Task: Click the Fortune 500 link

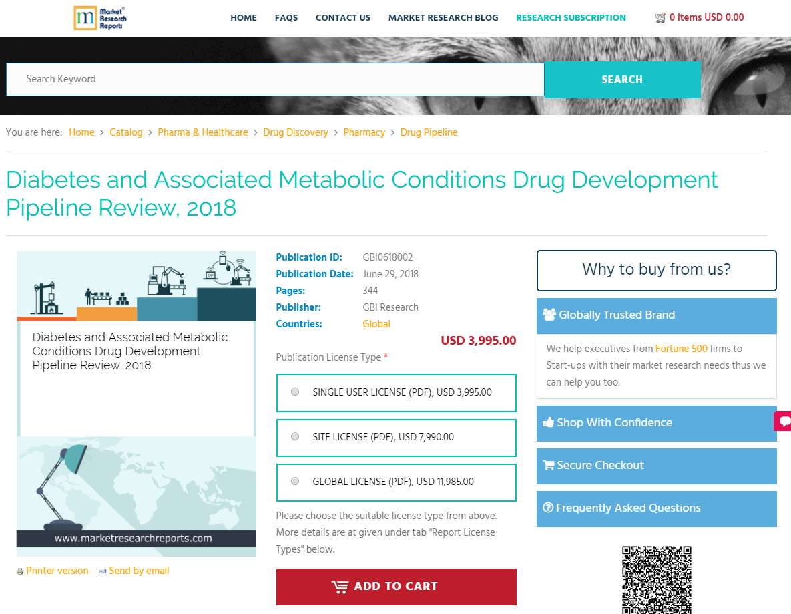Action: (681, 349)
